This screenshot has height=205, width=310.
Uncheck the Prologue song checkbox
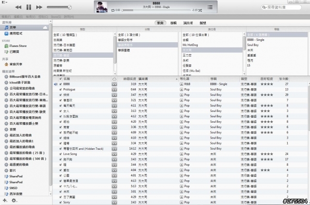61,90
